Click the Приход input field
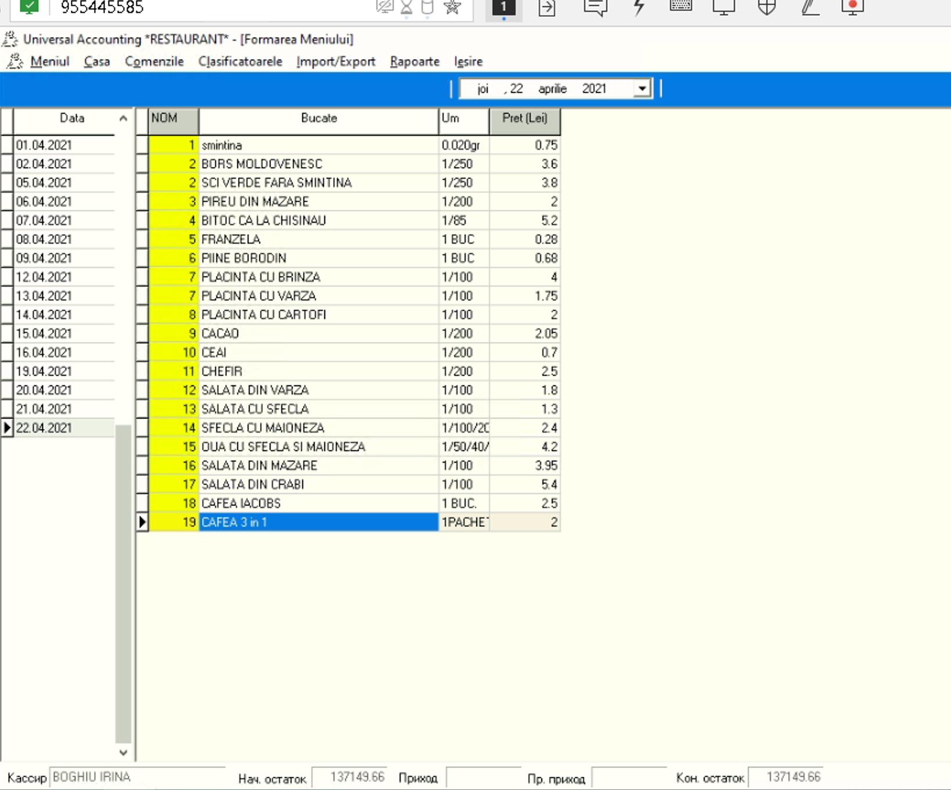951x790 pixels. point(483,777)
